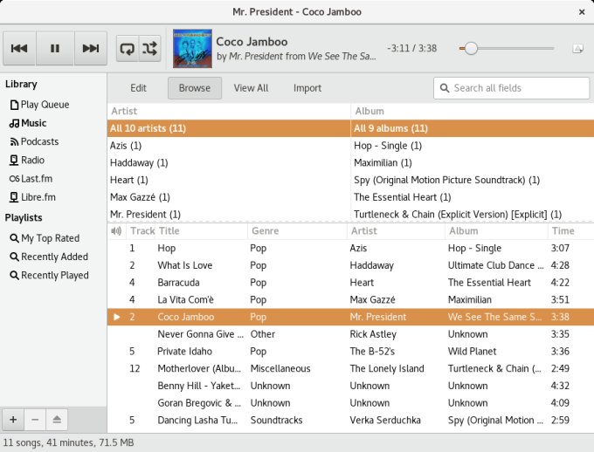Select artist Heart (1) in browser
This screenshot has height=452, width=594.
pyautogui.click(x=229, y=181)
